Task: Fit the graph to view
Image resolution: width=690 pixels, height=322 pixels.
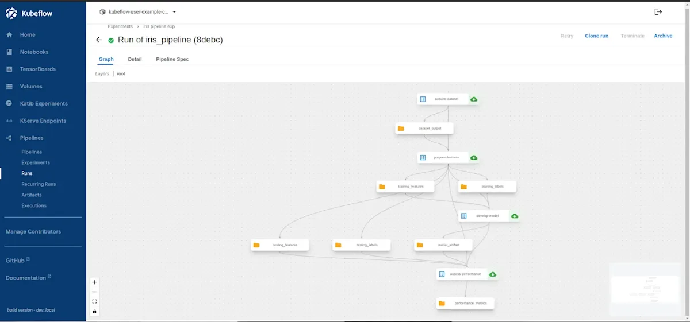Action: click(x=95, y=301)
